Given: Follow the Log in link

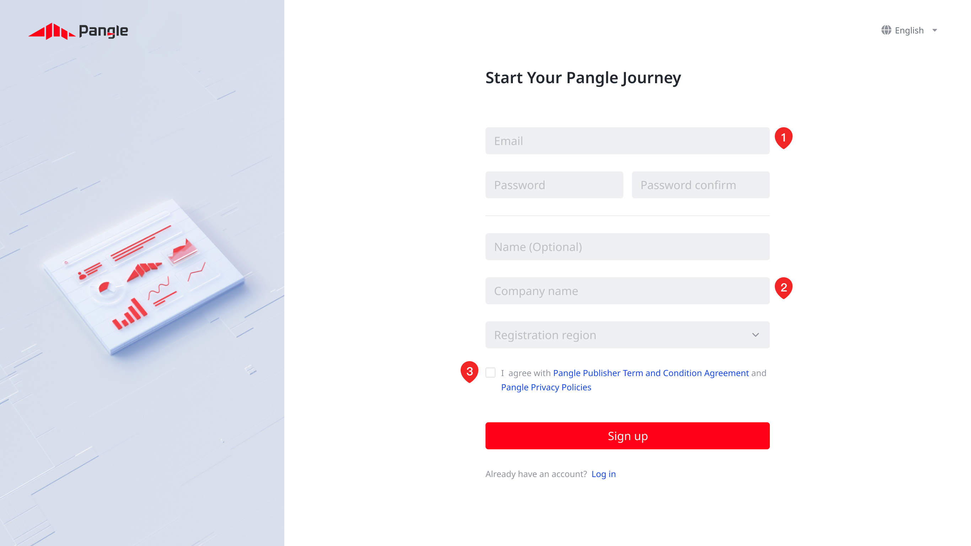Looking at the screenshot, I should coord(603,474).
